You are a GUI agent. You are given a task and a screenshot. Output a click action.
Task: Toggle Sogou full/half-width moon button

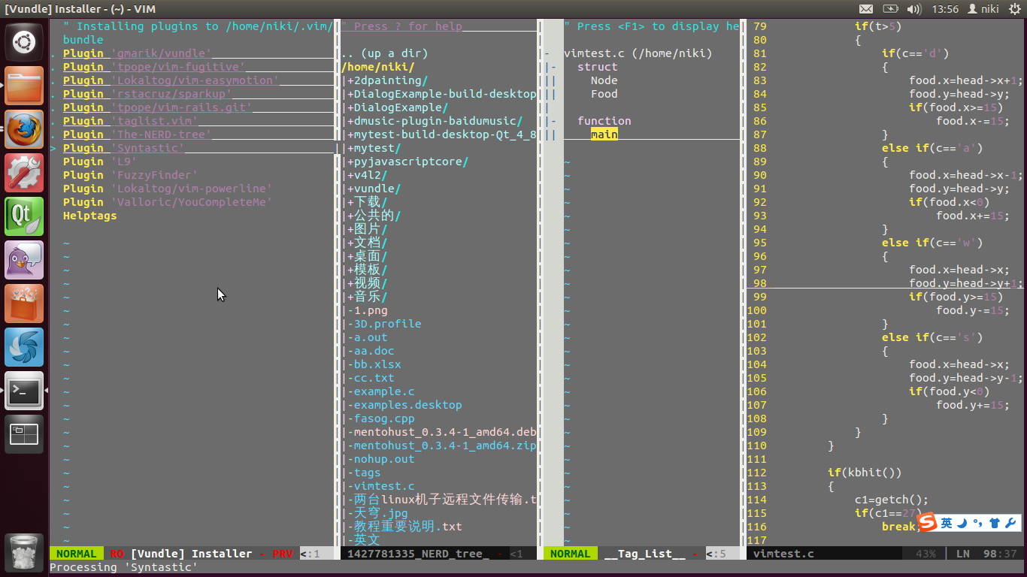(x=962, y=523)
